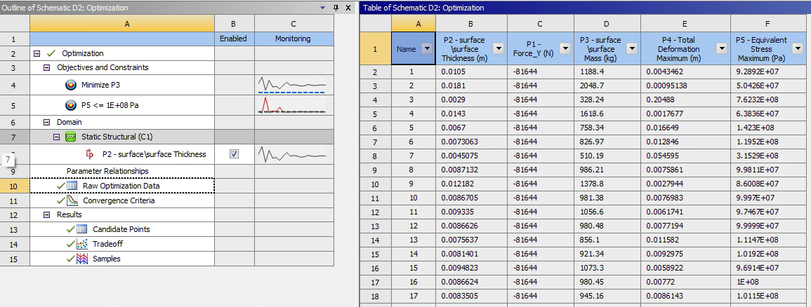Open the Tradeoff scatter chart icon
The image size is (811, 307).
[x=81, y=244]
